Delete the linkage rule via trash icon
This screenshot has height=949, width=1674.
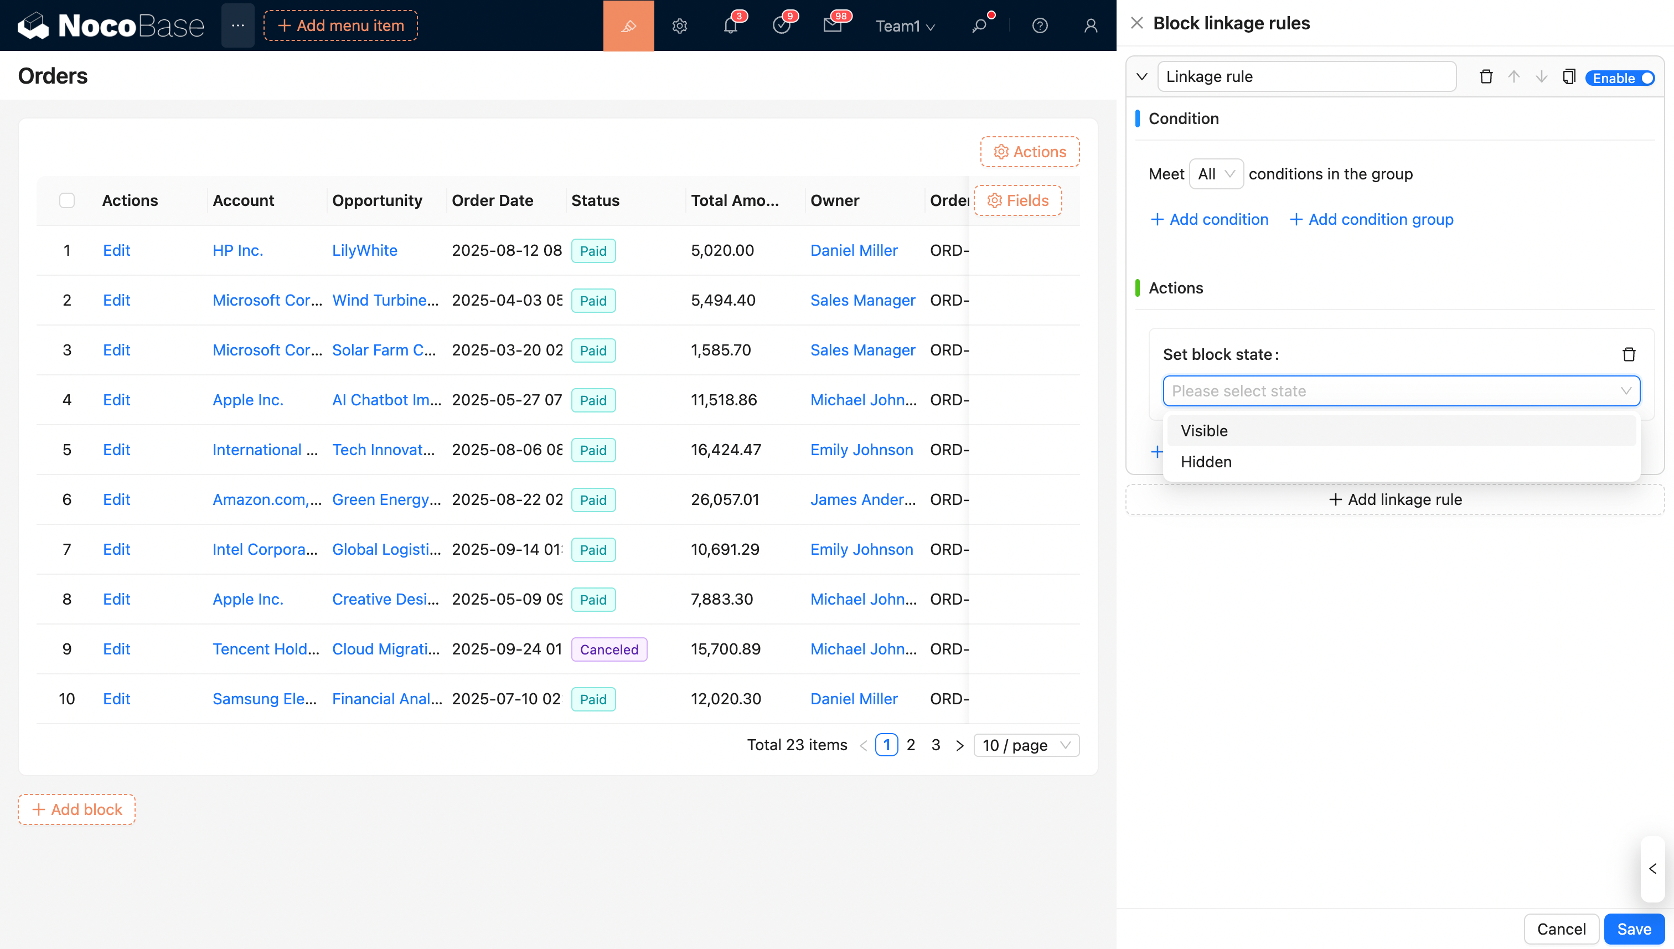(x=1486, y=77)
